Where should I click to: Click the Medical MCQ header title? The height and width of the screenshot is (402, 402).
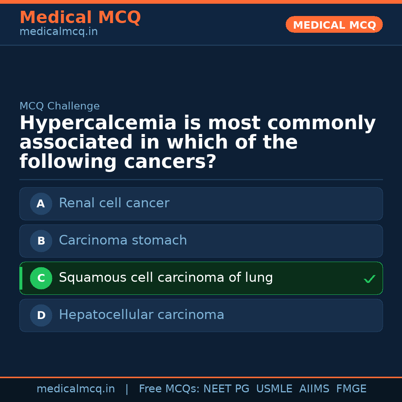[80, 17]
